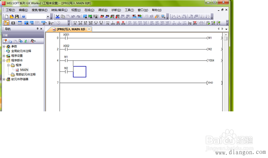Screen dimensions: 268x158
Task: Collapse the 程序部件 tree node
Action: (4, 61)
